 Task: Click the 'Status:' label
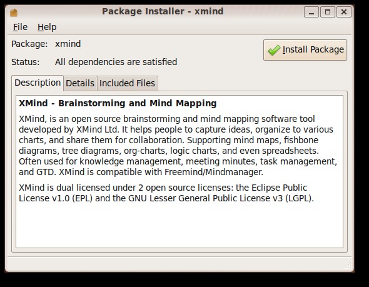coord(26,62)
